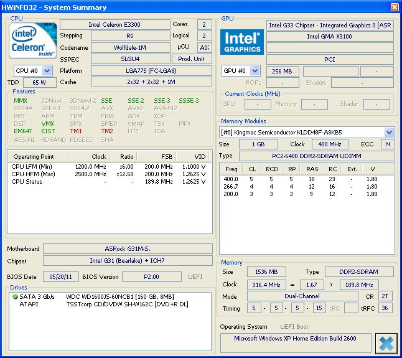Click the Operating Point column header
Viewport: 402px width, 358px height.
point(39,157)
